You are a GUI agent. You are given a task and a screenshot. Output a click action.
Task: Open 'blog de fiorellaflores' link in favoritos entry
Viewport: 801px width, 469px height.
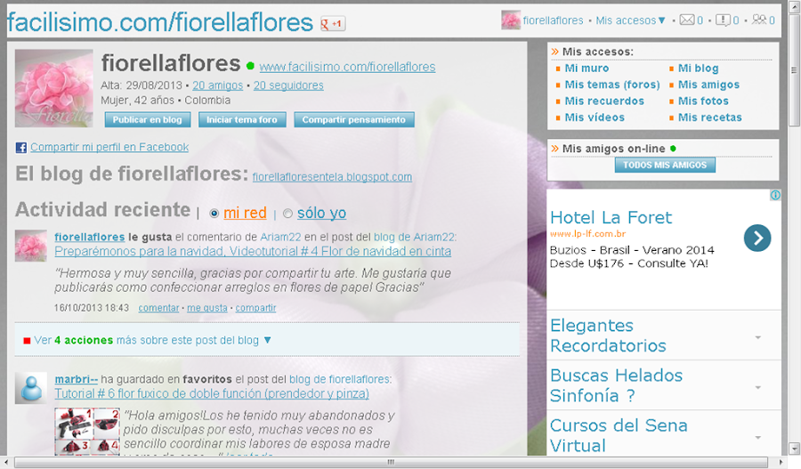pyautogui.click(x=339, y=379)
